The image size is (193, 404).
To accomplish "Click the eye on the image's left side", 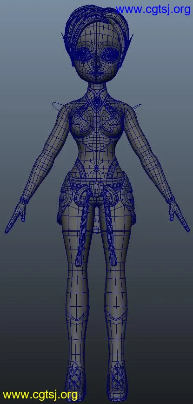I will coord(85,54).
